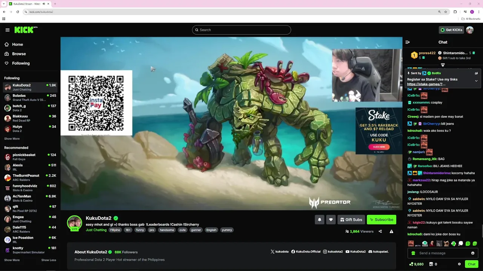Send message with green Chat button
Viewport: 483px width, 271px height.
pos(471,264)
